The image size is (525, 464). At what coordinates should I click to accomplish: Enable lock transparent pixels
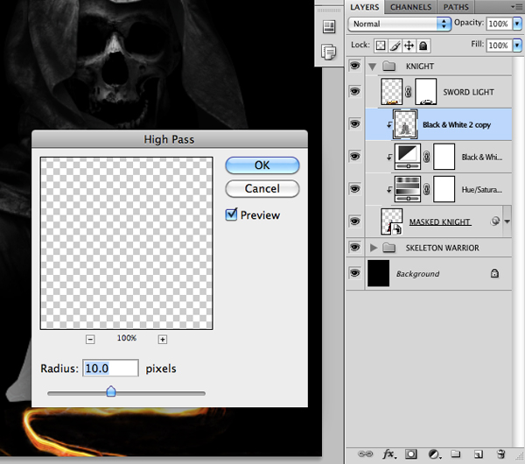381,45
